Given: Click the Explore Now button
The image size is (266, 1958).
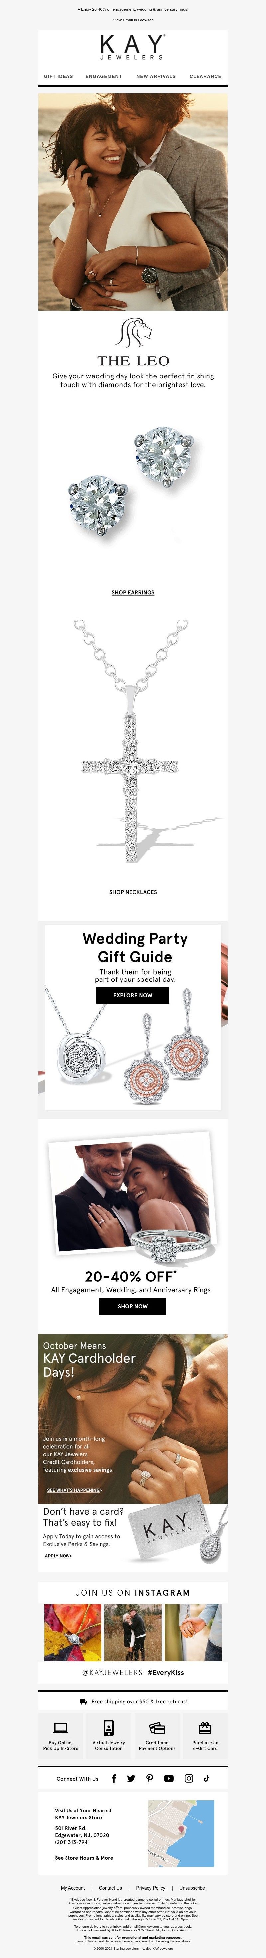Looking at the screenshot, I should [x=133, y=995].
